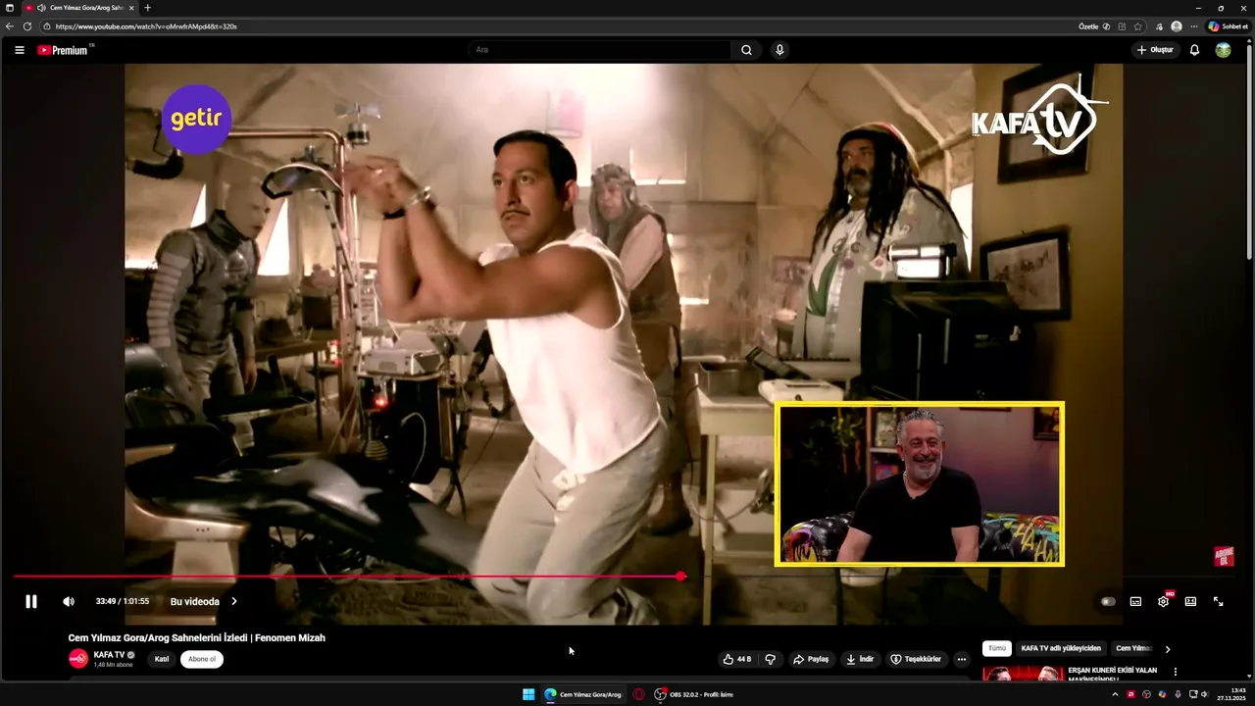Mute tab via the speaker icon on the tab
This screenshot has width=1255, height=706.
41,8
